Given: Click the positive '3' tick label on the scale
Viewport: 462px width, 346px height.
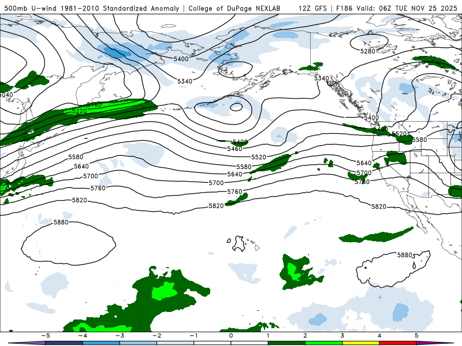Looking at the screenshot, I should tap(342, 336).
